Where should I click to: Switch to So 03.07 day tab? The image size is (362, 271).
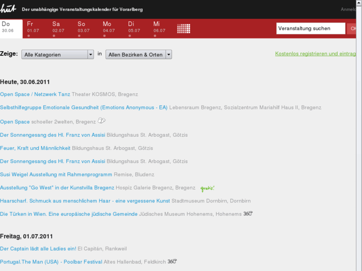pyautogui.click(x=84, y=29)
